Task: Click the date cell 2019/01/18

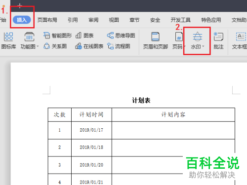Action: pos(91,148)
